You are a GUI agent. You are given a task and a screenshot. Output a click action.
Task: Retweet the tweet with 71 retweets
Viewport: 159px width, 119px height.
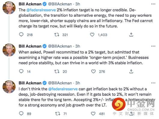click(x=58, y=114)
